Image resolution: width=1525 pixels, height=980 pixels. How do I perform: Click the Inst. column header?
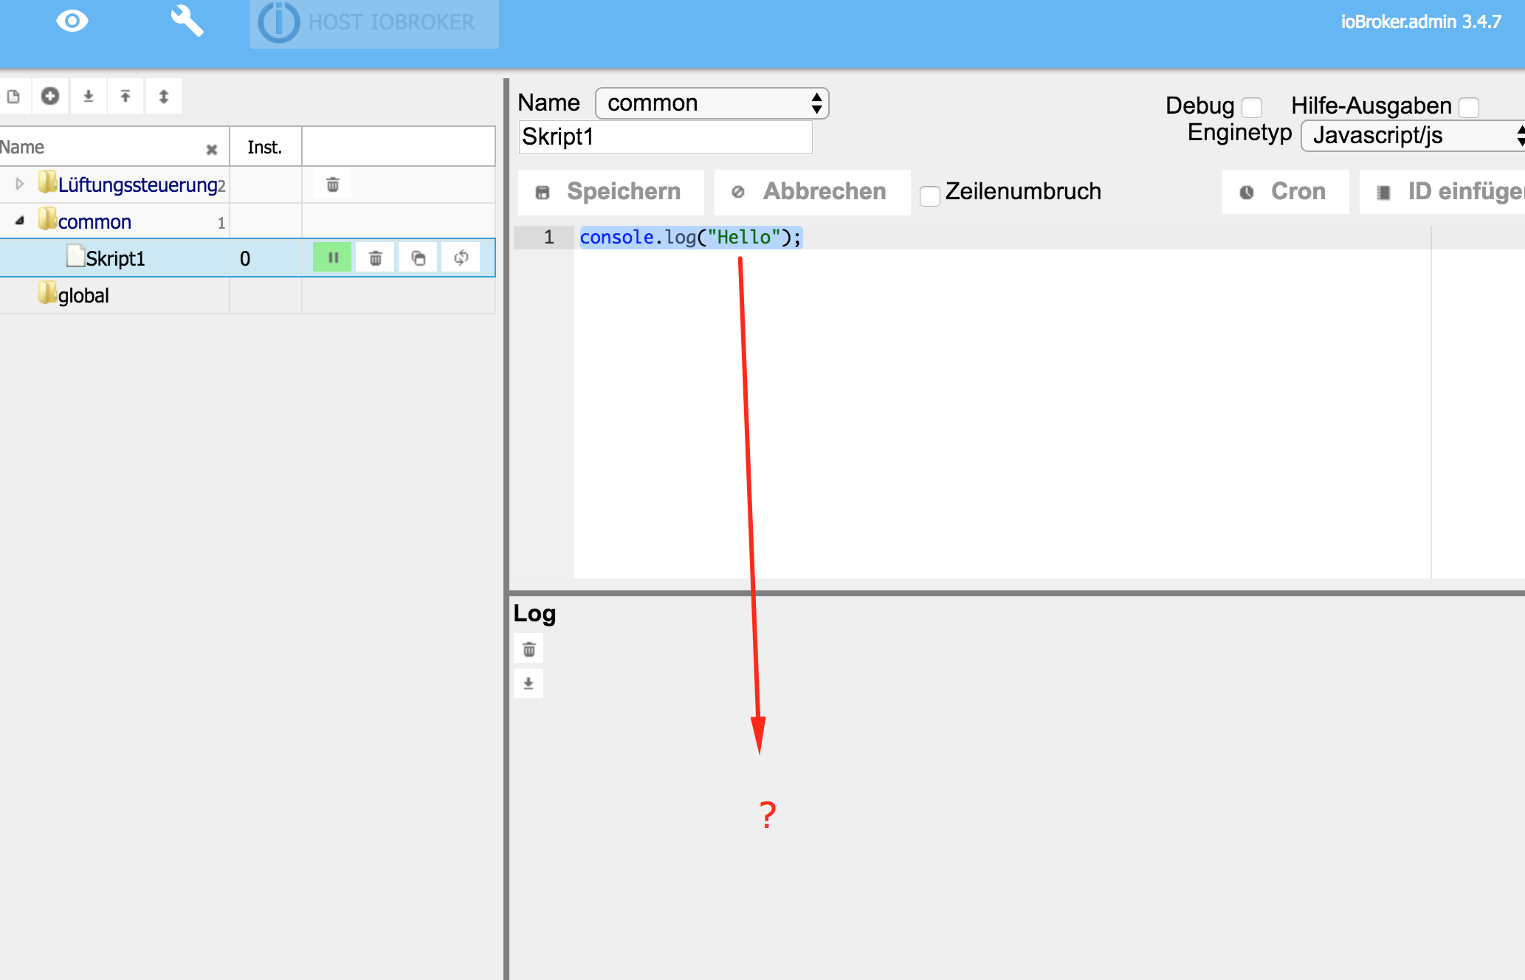point(265,147)
